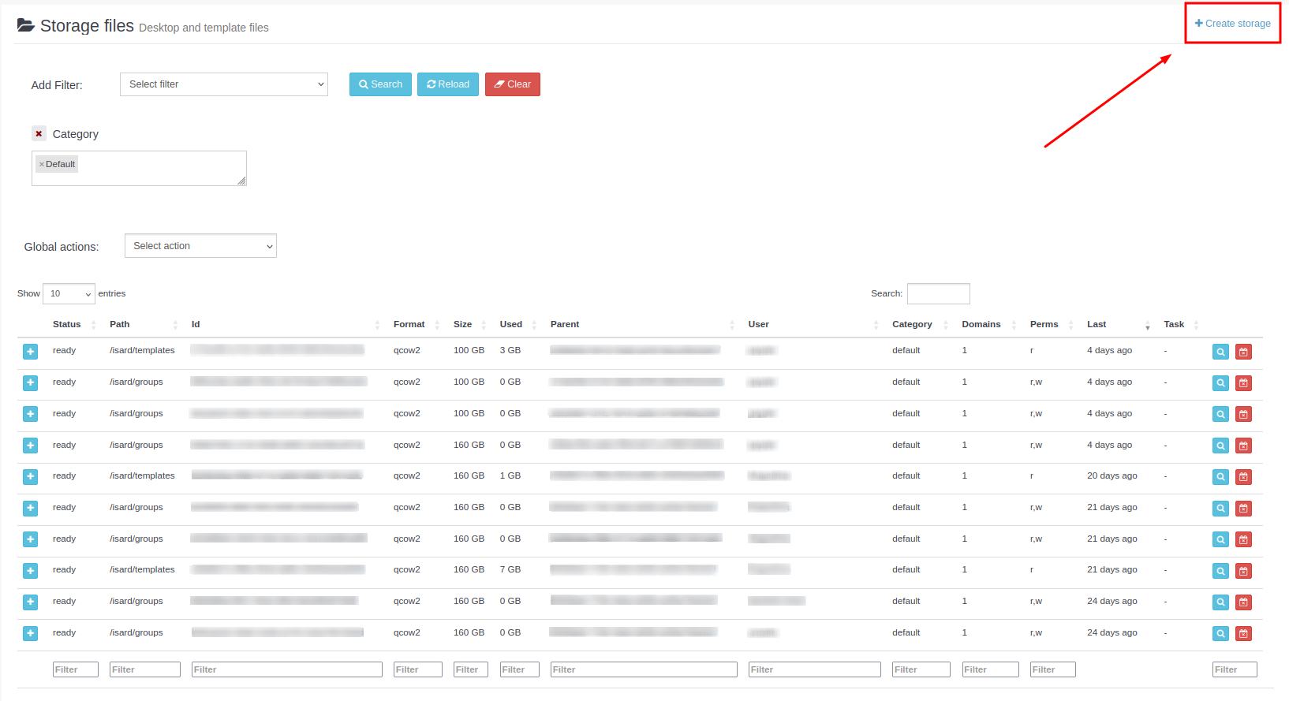Click the magnifier icon in first table row
The height and width of the screenshot is (701, 1289).
1220,352
